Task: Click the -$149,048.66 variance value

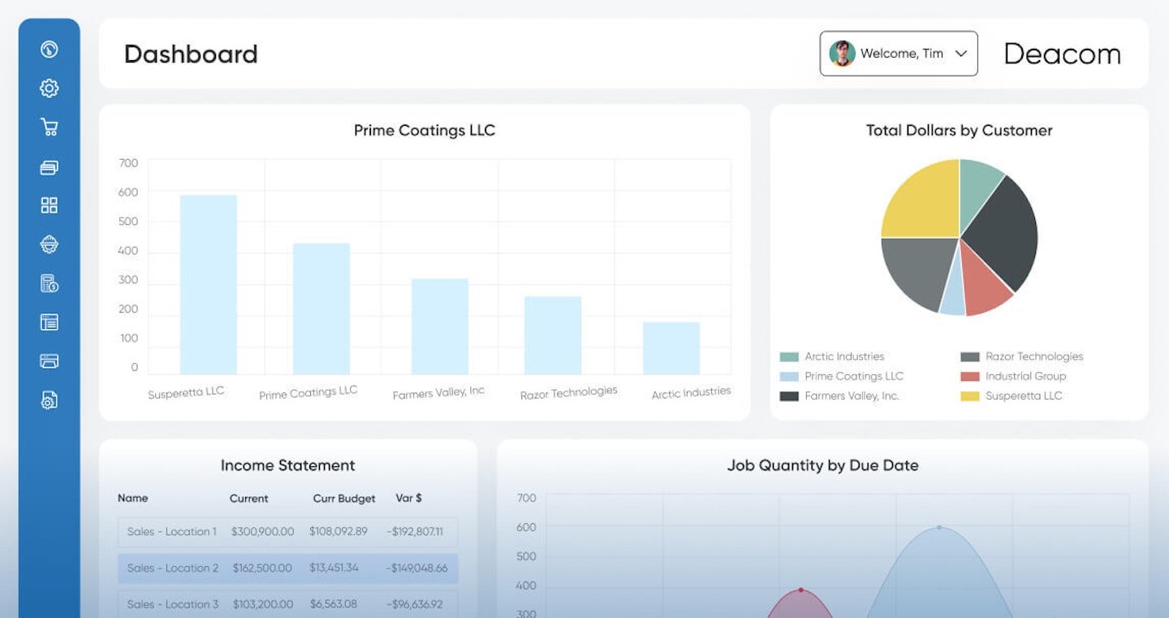Action: tap(416, 568)
